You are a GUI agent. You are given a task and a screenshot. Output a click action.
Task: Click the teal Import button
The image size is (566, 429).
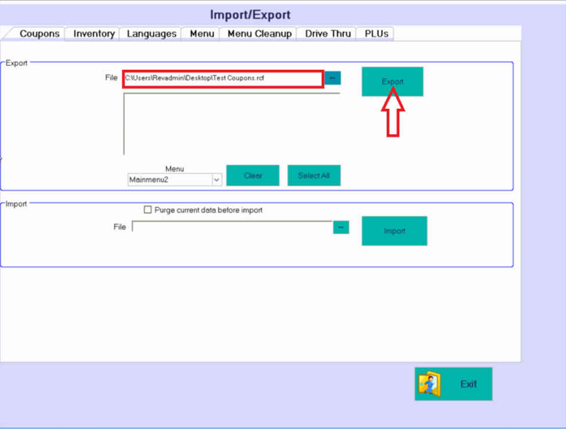[x=395, y=231]
